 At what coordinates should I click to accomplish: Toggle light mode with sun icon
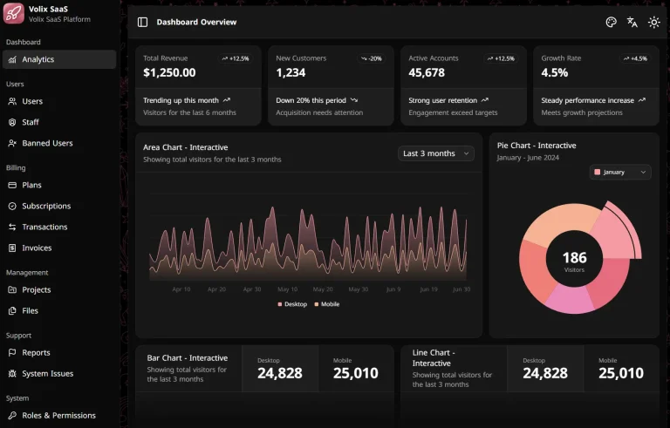(653, 22)
